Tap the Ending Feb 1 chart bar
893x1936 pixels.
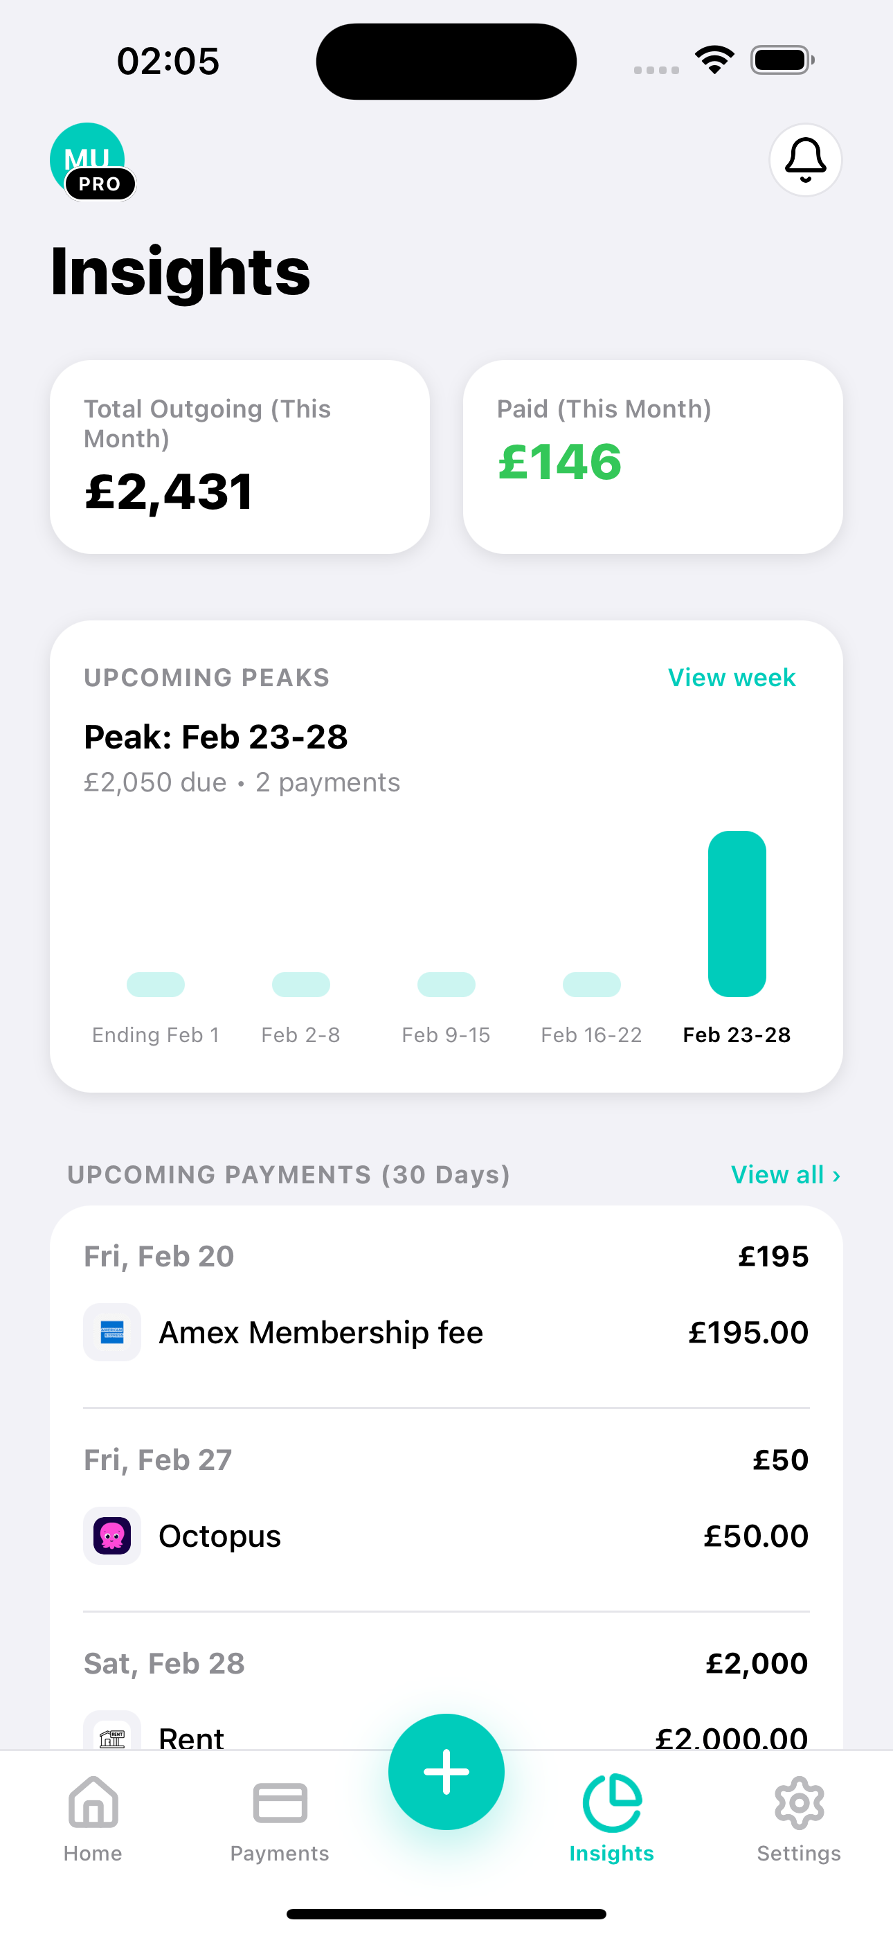(x=156, y=985)
